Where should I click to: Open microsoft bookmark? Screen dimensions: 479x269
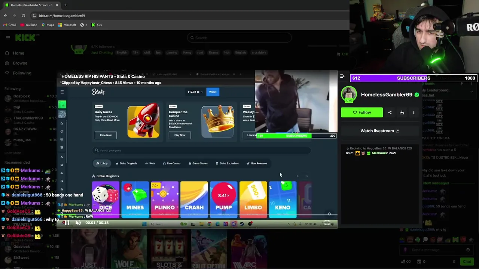[67, 25]
